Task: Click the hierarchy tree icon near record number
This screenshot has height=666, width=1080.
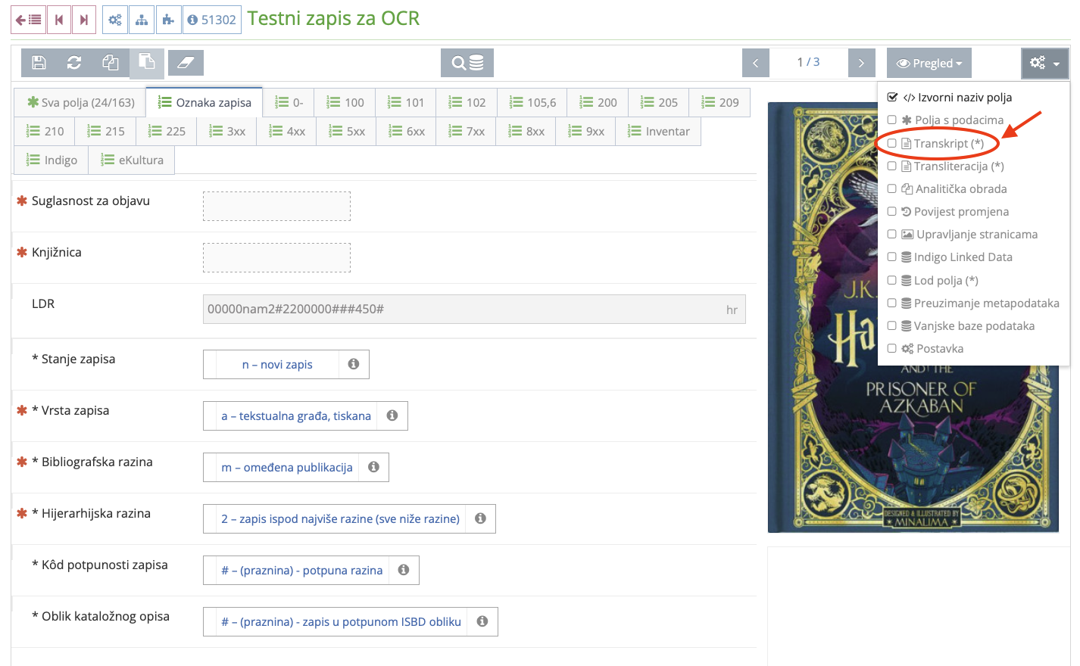Action: [142, 20]
